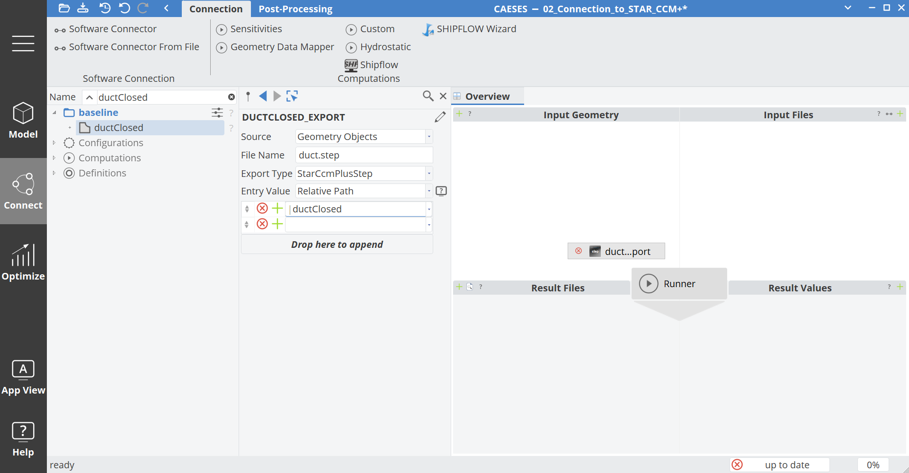Expand the Configurations tree node
The height and width of the screenshot is (473, 909).
click(x=54, y=143)
